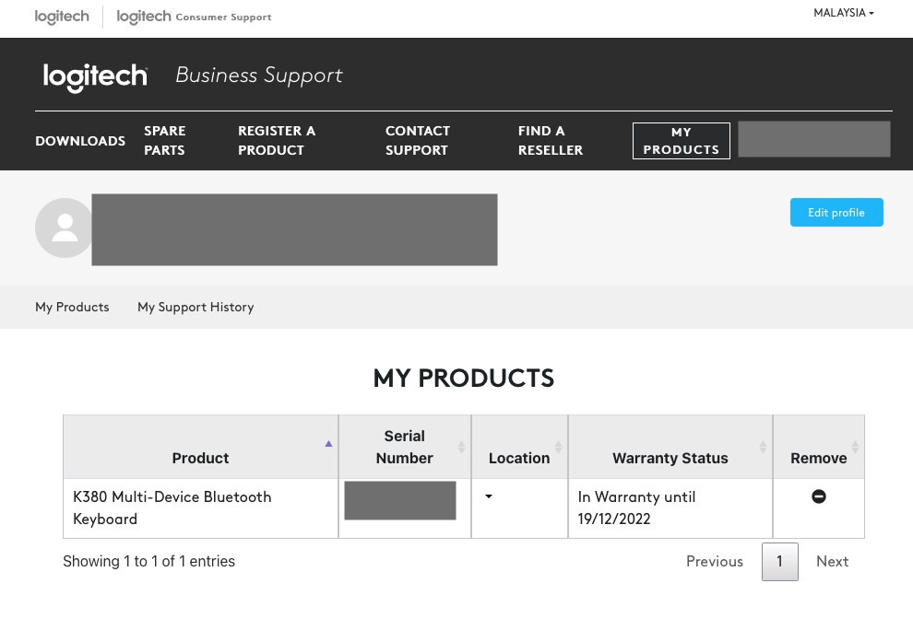
Task: Sort by the Serial Number column
Action: pos(405,448)
